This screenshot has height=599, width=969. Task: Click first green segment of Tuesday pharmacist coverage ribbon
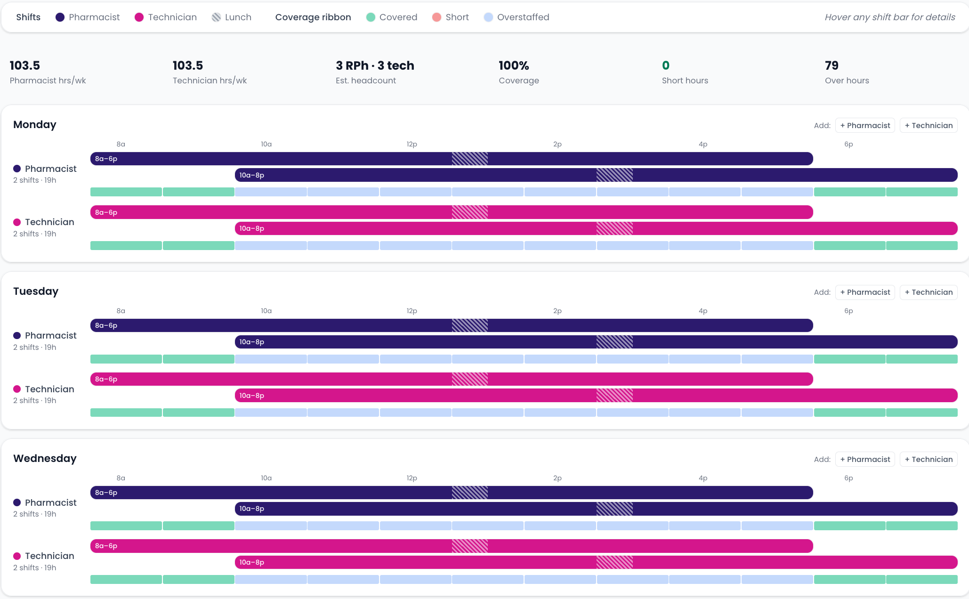coord(126,359)
